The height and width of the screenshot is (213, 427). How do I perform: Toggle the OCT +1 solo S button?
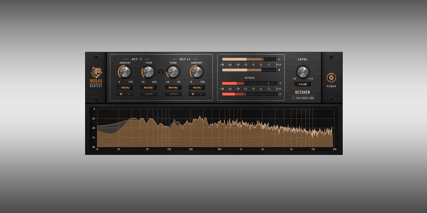[x=201, y=94]
